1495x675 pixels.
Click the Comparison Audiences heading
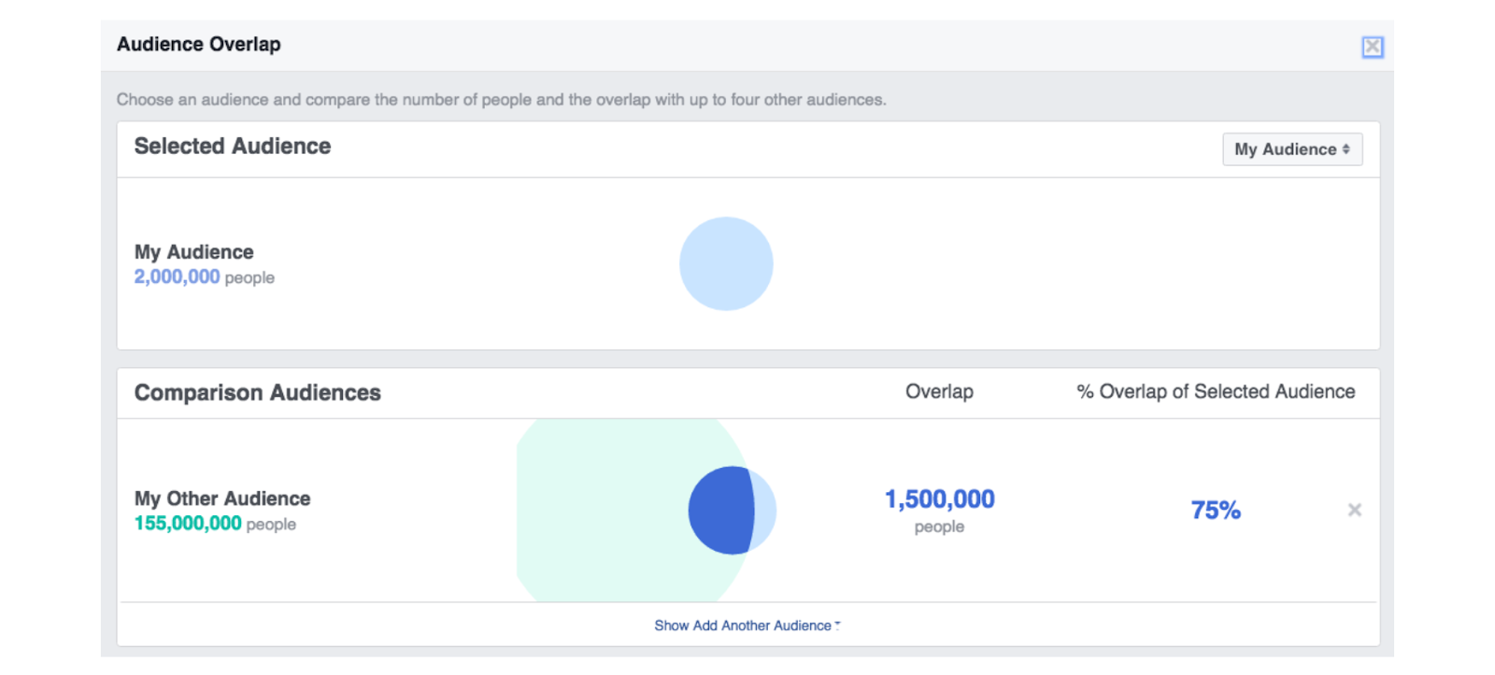coord(258,393)
